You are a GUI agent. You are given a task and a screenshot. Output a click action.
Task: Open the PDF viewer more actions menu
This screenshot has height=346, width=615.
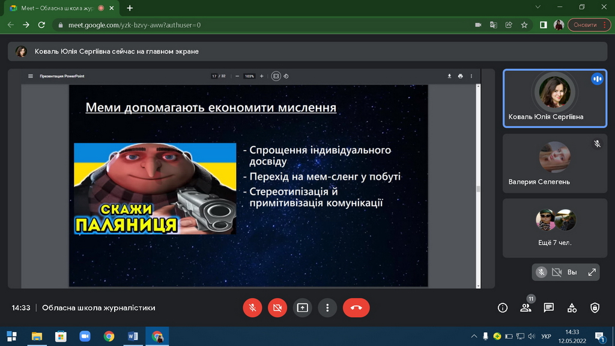[471, 76]
